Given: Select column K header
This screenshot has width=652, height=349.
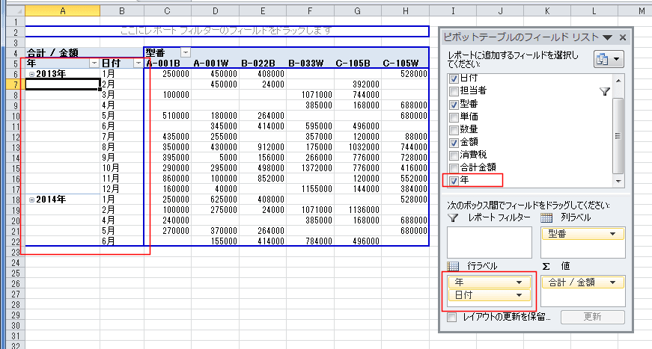Looking at the screenshot, I should click(x=547, y=11).
